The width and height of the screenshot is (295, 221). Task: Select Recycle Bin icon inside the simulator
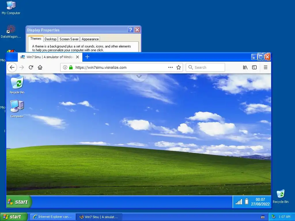click(x=17, y=85)
